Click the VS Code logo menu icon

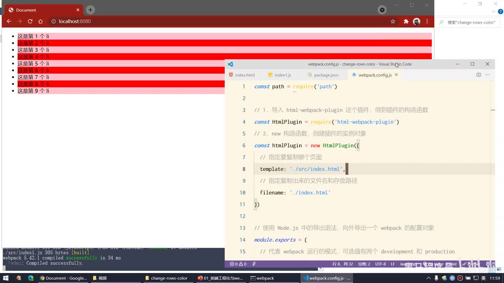pyautogui.click(x=231, y=64)
